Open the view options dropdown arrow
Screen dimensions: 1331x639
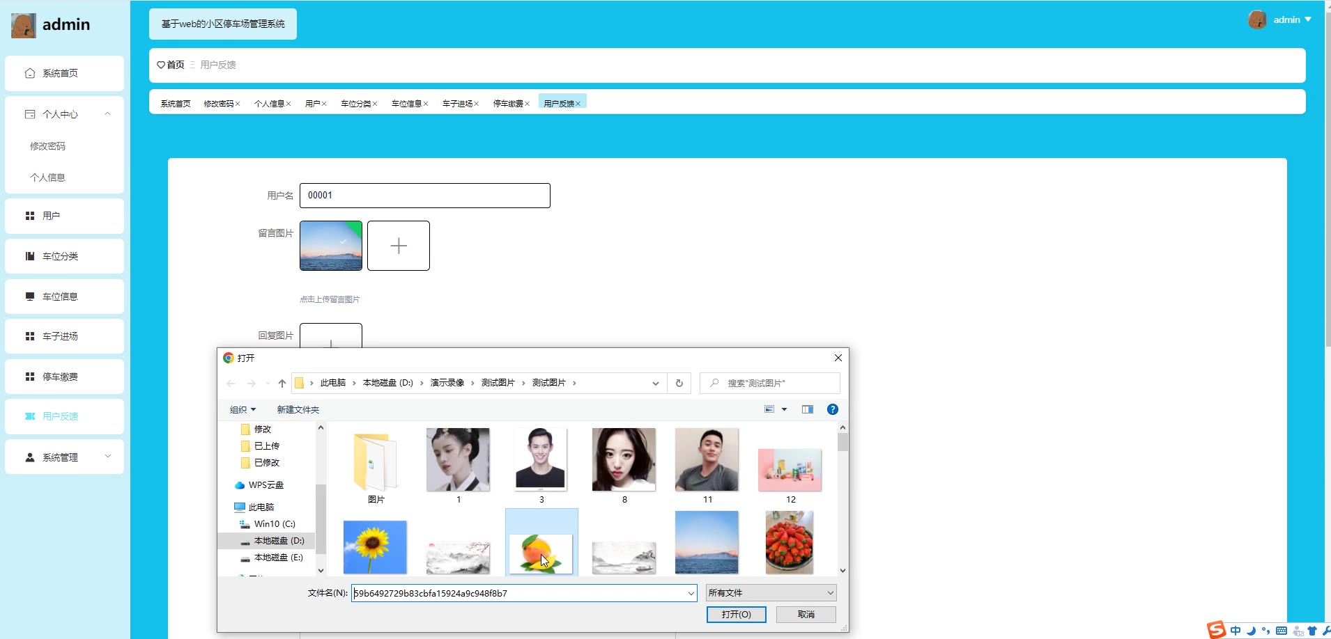click(784, 409)
